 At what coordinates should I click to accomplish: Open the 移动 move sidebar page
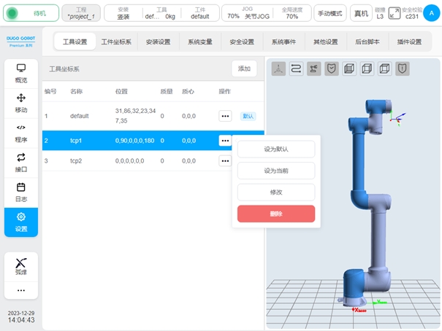[21, 104]
